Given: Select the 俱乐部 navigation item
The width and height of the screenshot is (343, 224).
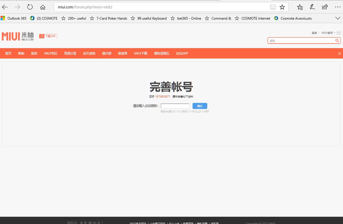Looking at the screenshot, I should tap(107, 53).
